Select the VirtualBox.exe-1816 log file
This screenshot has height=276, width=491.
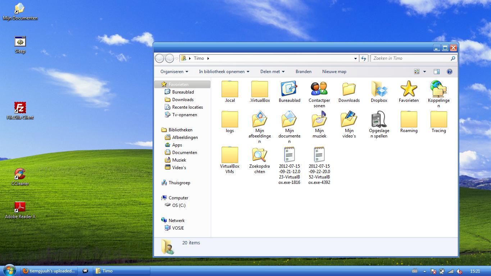pos(289,166)
